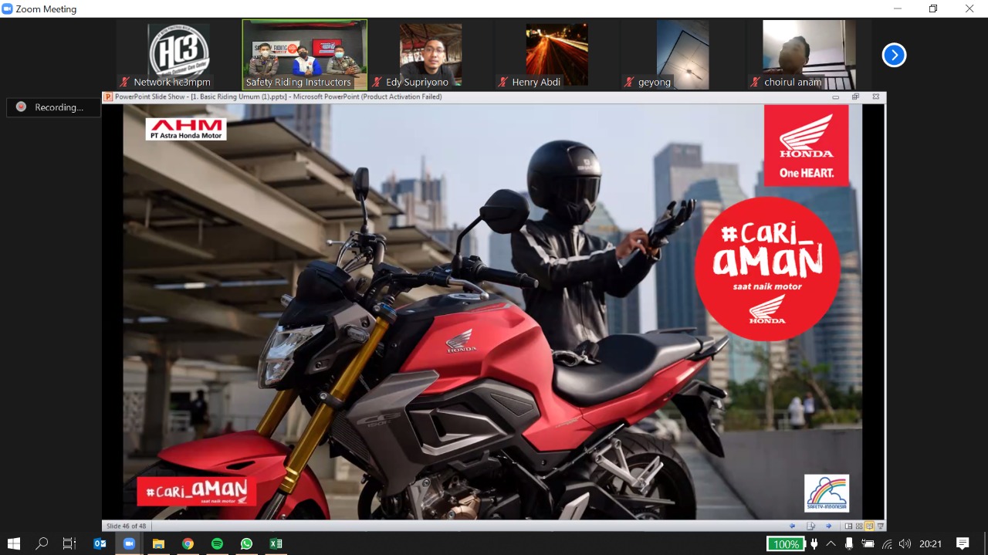Open battery power status tray icon

pyautogui.click(x=868, y=543)
